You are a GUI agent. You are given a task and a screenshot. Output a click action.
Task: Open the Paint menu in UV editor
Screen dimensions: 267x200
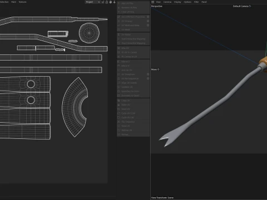click(x=14, y=2)
